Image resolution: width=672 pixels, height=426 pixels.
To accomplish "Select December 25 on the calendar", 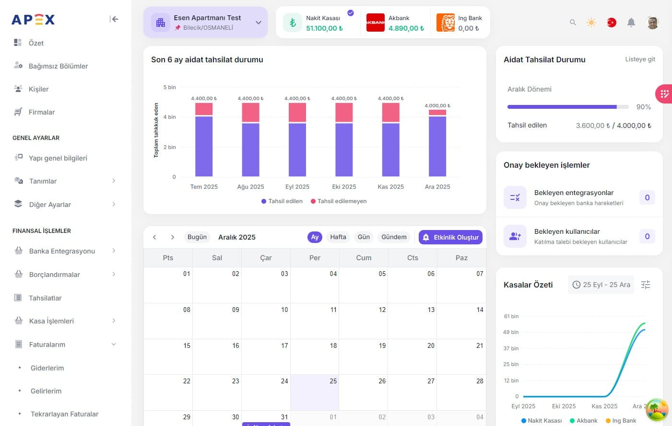I will pyautogui.click(x=315, y=391).
